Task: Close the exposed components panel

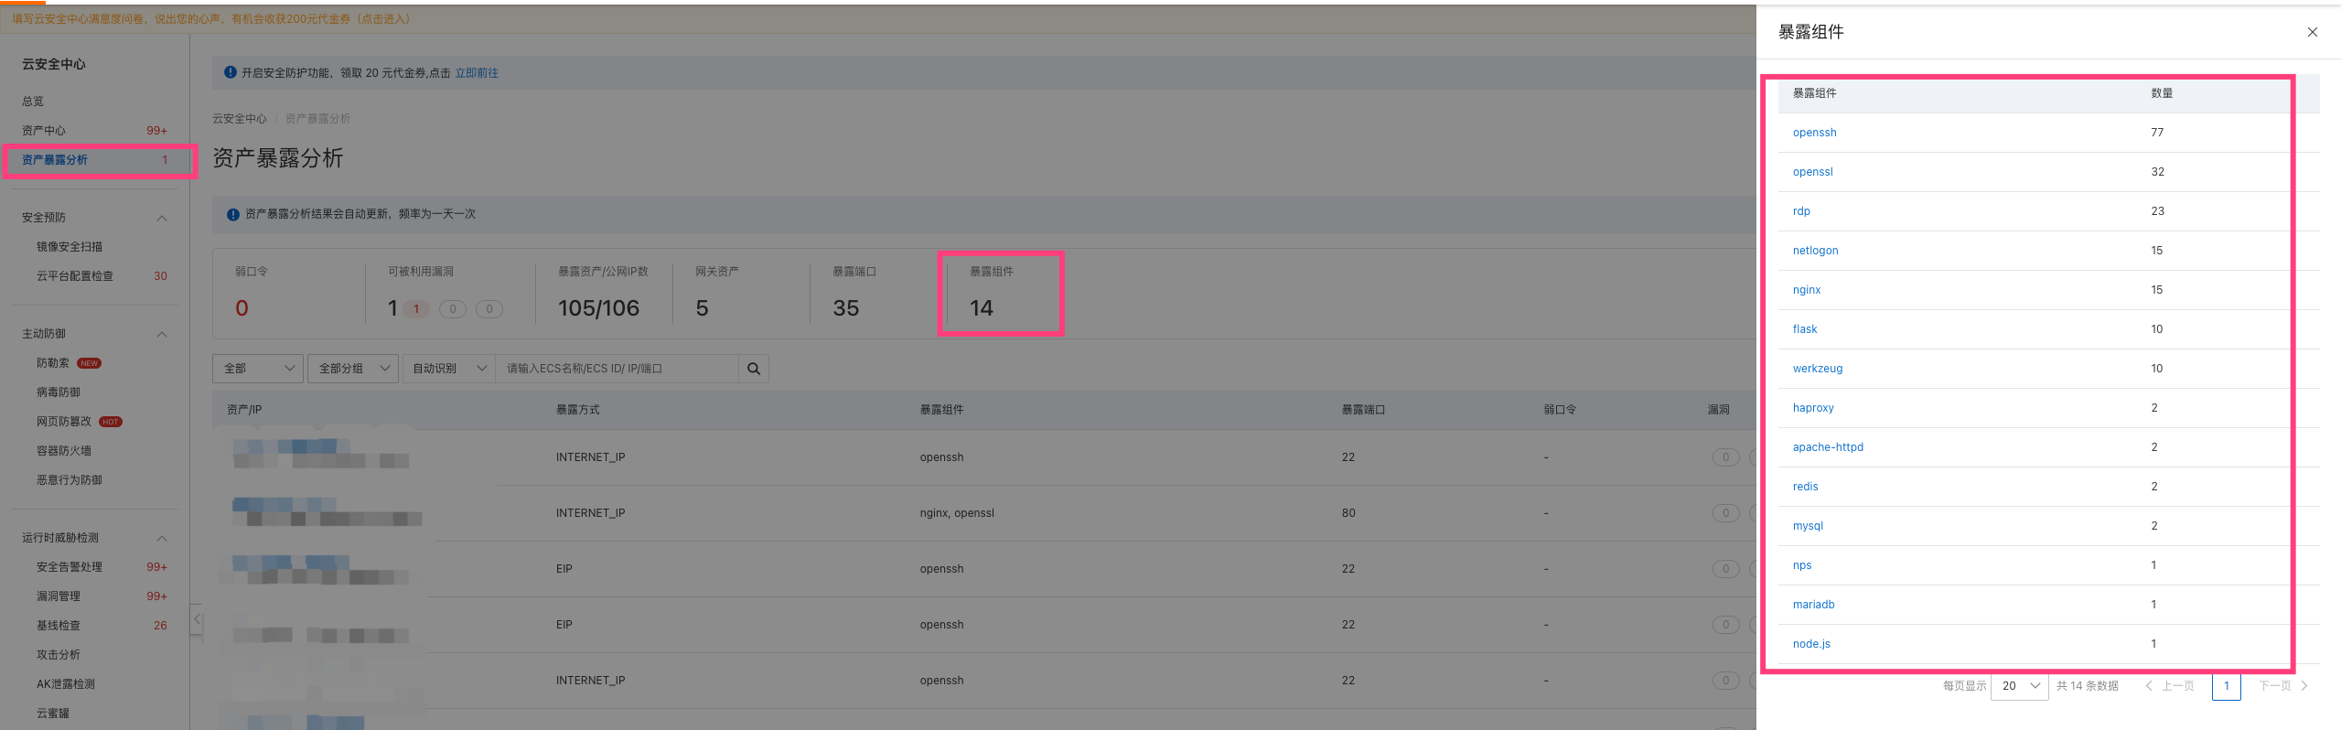Action: tap(2312, 32)
